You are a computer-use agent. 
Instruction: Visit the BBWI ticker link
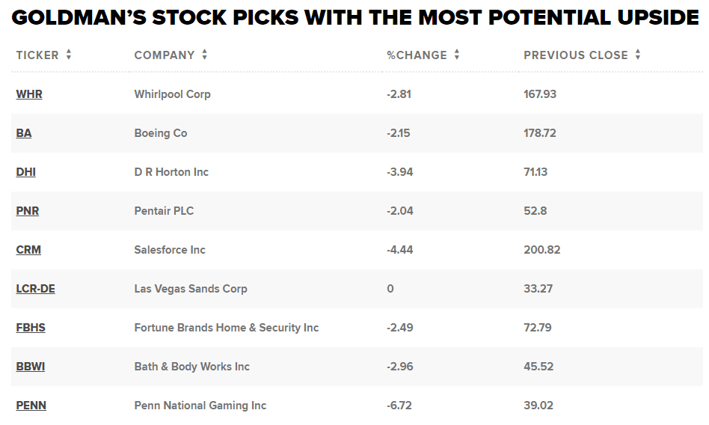coord(31,367)
